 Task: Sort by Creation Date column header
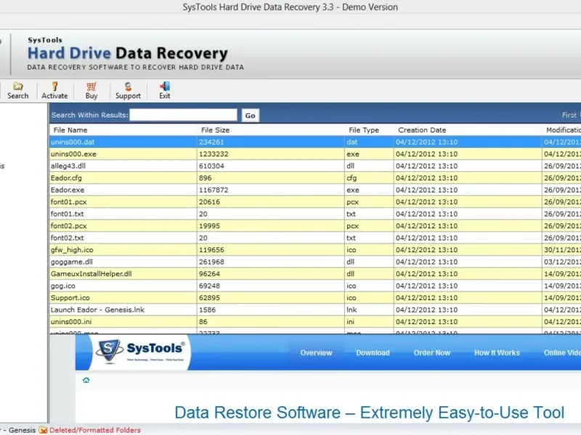422,130
